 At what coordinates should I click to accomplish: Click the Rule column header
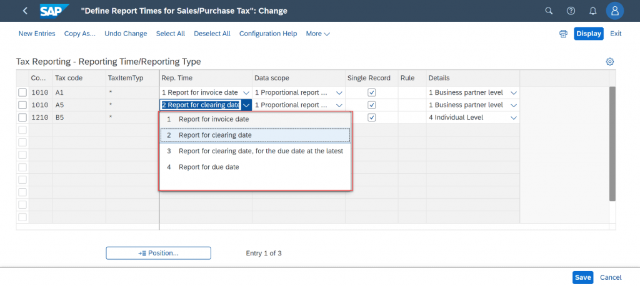click(x=412, y=78)
